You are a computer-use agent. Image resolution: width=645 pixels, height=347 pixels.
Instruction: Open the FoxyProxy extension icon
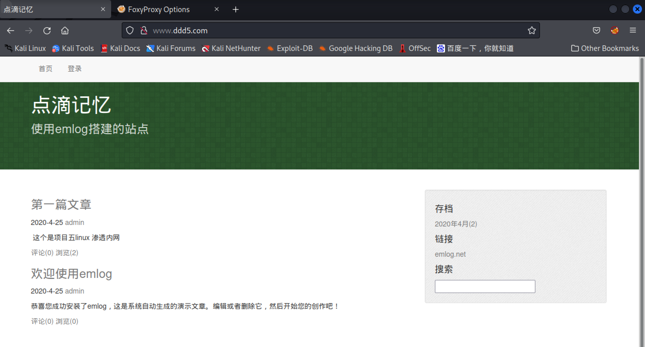(614, 31)
